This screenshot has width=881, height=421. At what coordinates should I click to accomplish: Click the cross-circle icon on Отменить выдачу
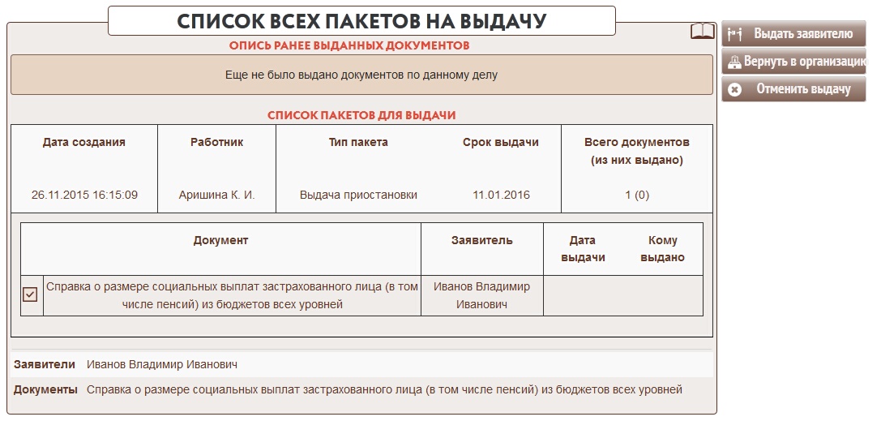pos(734,89)
